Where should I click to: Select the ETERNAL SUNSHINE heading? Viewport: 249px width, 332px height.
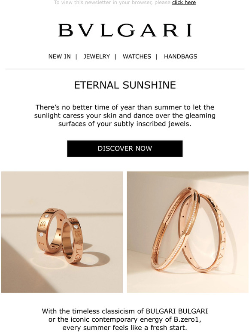[125, 85]
